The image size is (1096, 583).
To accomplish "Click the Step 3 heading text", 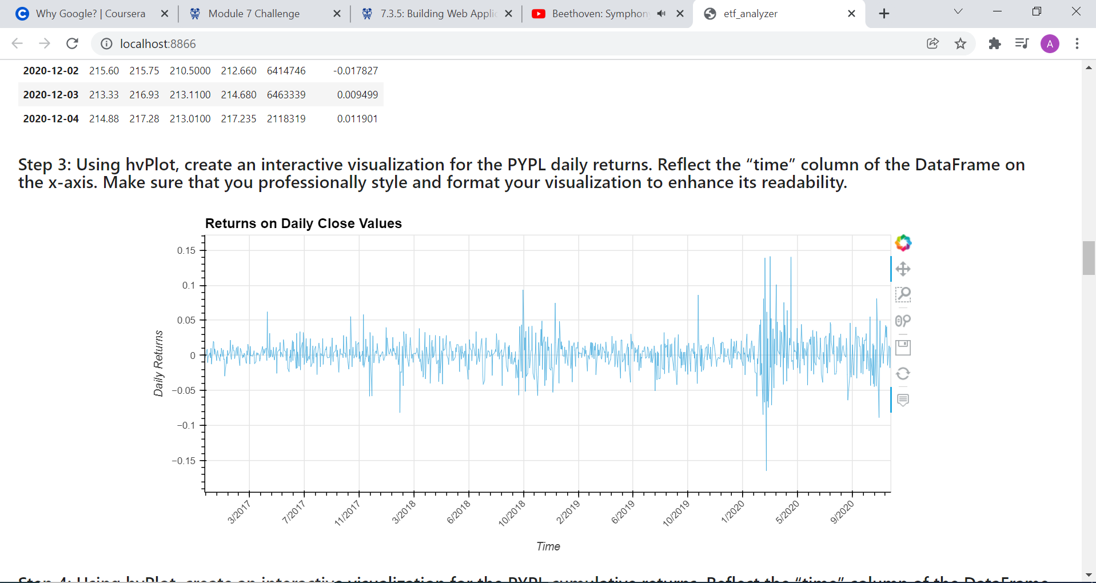I will [521, 173].
